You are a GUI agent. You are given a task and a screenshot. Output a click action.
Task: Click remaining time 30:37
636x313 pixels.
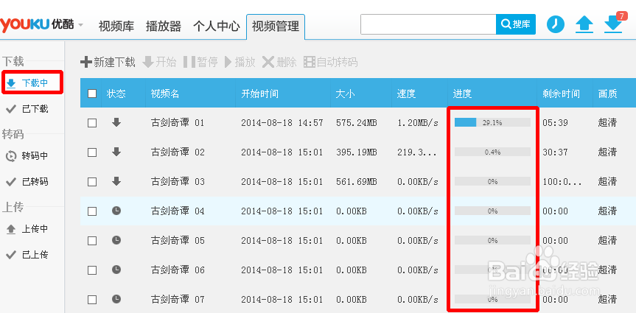pyautogui.click(x=555, y=152)
